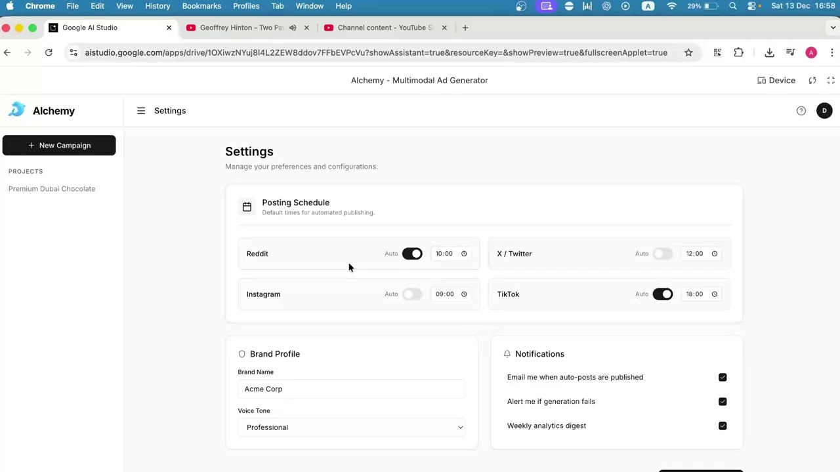Click the fullscreen applet icon
Viewport: 840px width, 472px height.
pos(831,80)
